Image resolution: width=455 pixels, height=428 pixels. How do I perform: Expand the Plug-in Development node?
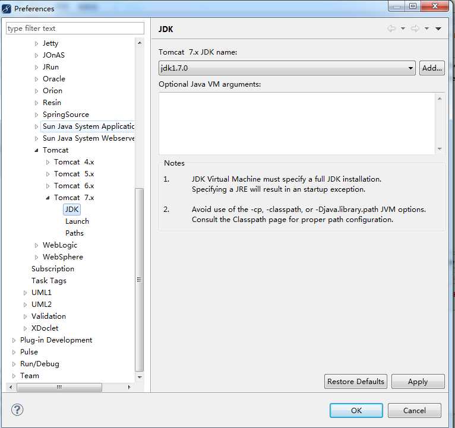pos(14,340)
